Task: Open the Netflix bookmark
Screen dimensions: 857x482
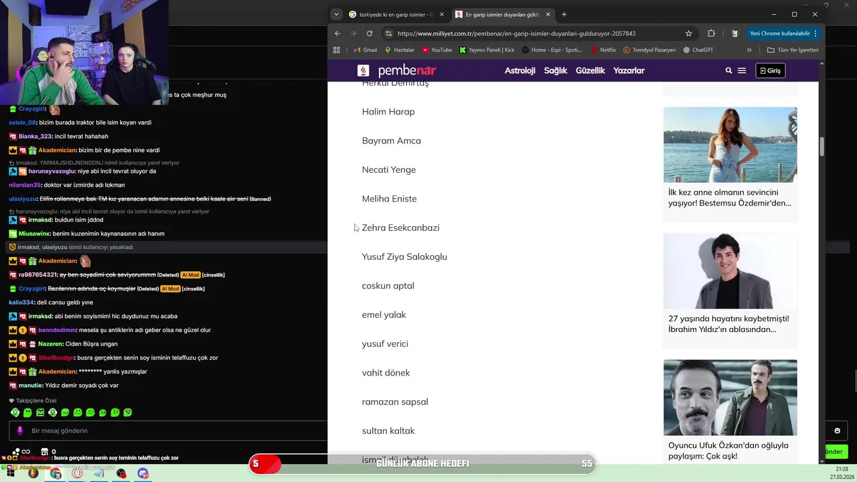Action: point(603,50)
